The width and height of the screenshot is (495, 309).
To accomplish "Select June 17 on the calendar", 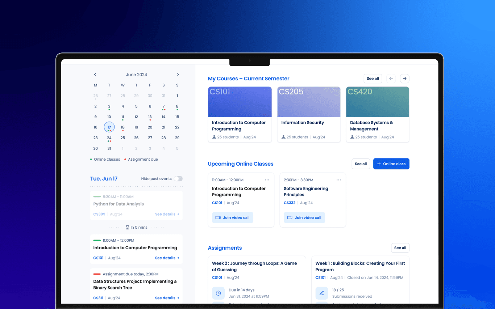I will coord(109,127).
